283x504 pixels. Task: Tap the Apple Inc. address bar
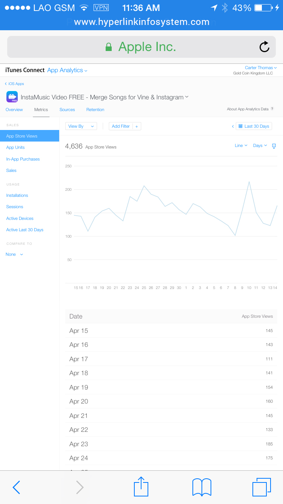(141, 47)
